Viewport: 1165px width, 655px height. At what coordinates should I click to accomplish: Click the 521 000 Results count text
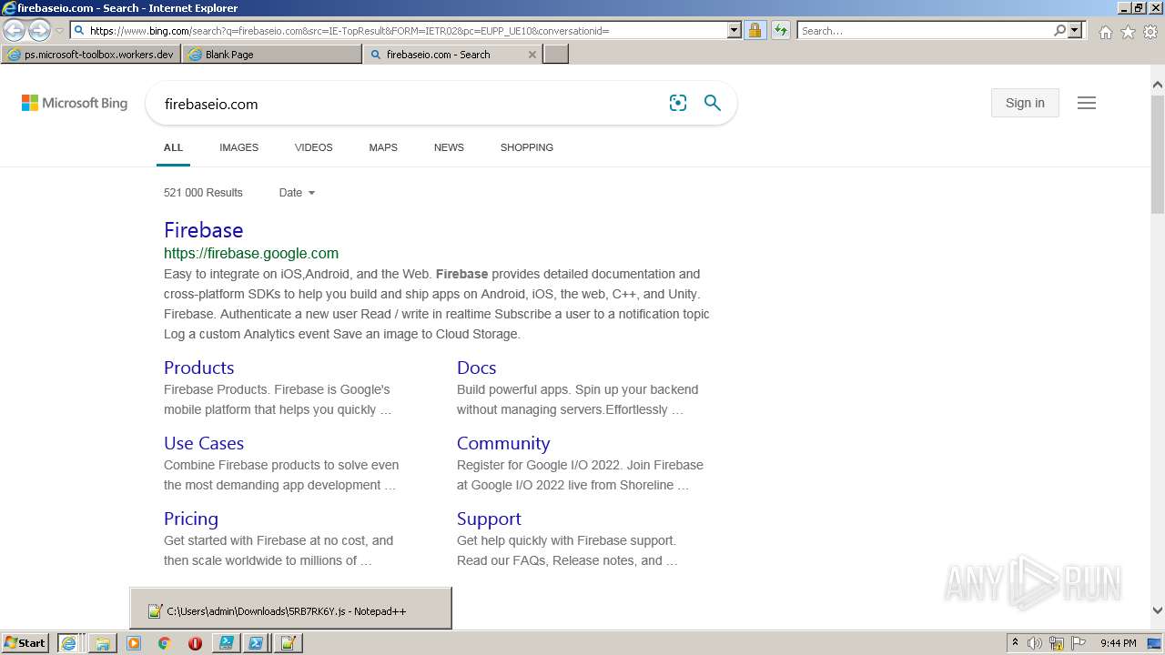click(x=203, y=193)
